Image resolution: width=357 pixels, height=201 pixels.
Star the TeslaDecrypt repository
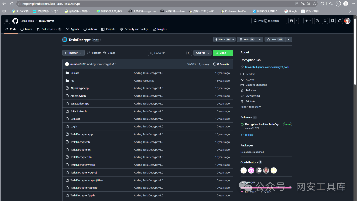275,39
